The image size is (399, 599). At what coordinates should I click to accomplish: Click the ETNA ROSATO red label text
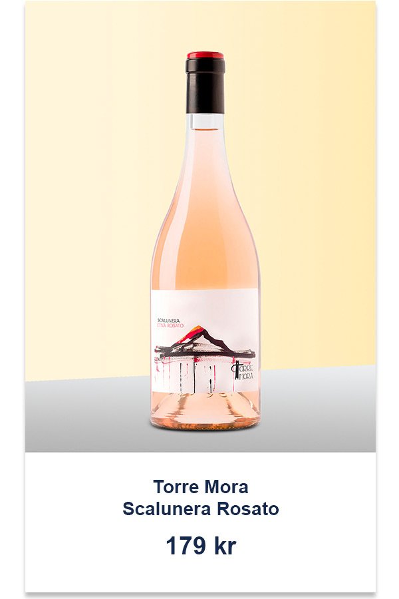tap(170, 326)
